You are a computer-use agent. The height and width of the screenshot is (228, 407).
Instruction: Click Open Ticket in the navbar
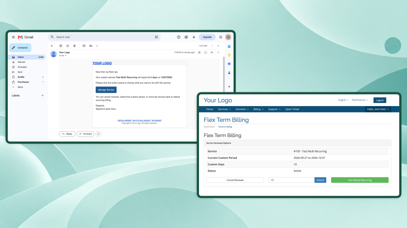click(x=292, y=109)
